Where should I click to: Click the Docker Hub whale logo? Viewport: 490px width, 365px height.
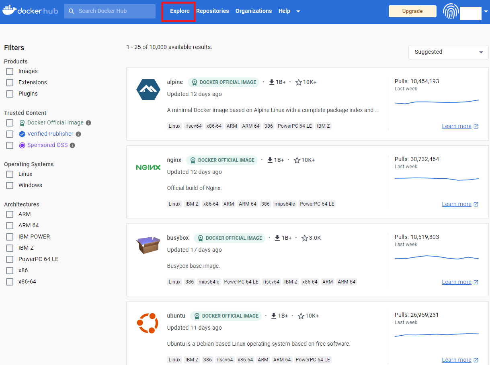pos(9,10)
